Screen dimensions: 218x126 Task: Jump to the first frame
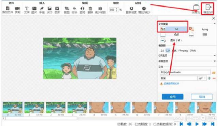click(181, 124)
